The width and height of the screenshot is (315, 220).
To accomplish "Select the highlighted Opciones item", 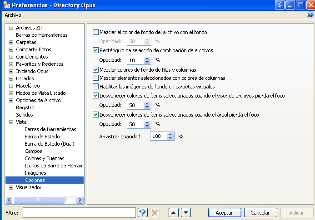I will pos(45,180).
